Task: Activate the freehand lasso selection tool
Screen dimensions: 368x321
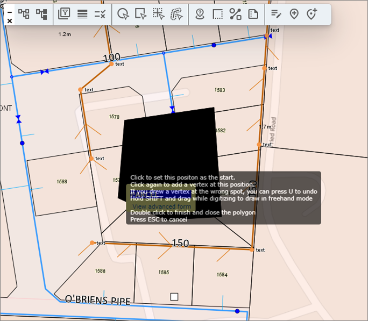Action: [176, 15]
